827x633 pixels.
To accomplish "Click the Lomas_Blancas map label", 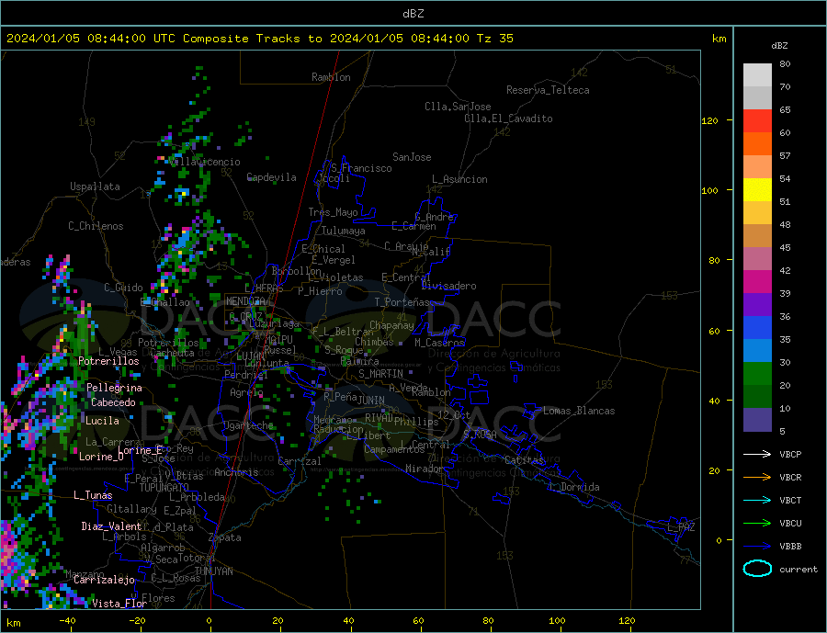I will [x=579, y=411].
